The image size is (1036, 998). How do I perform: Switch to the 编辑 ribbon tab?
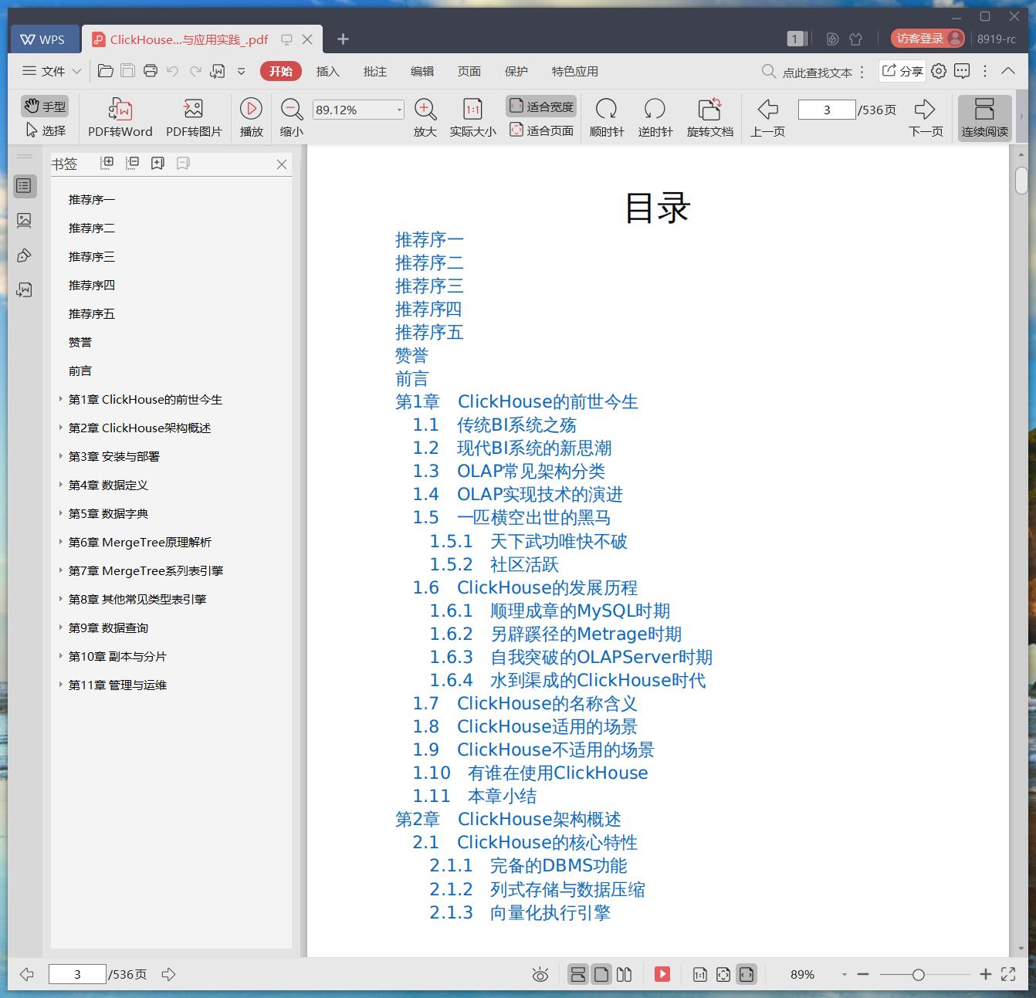pos(422,71)
